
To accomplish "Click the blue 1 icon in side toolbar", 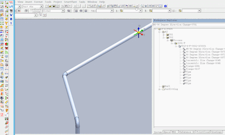I will (x=11, y=23).
